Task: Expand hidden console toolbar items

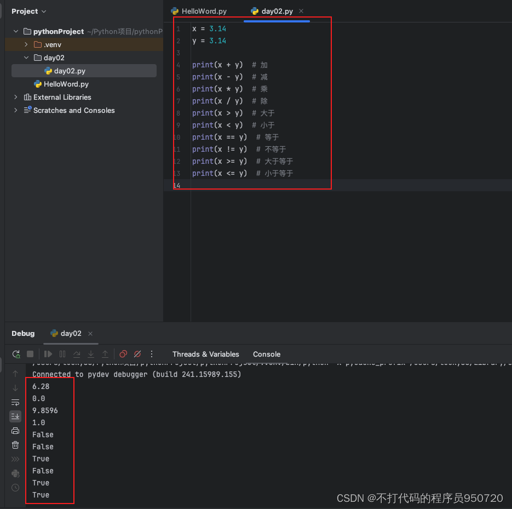Action: point(15,459)
